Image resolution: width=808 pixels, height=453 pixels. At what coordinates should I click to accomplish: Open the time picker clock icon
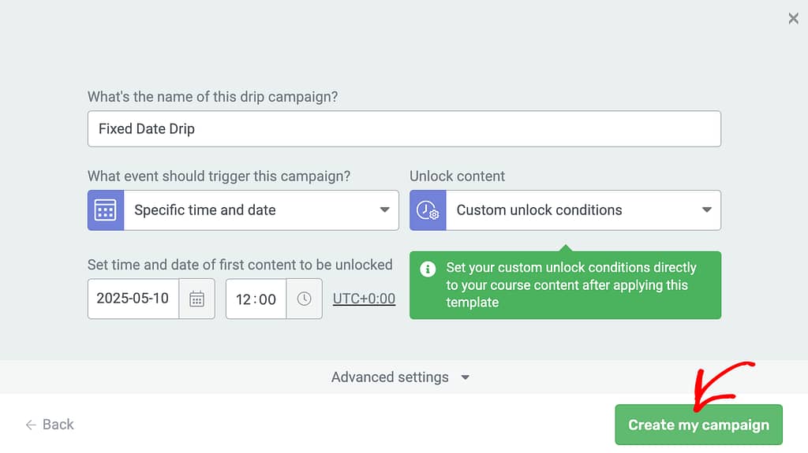(304, 299)
